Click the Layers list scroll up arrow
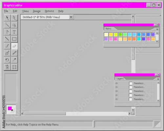The image size is (164, 131). pos(158,83)
